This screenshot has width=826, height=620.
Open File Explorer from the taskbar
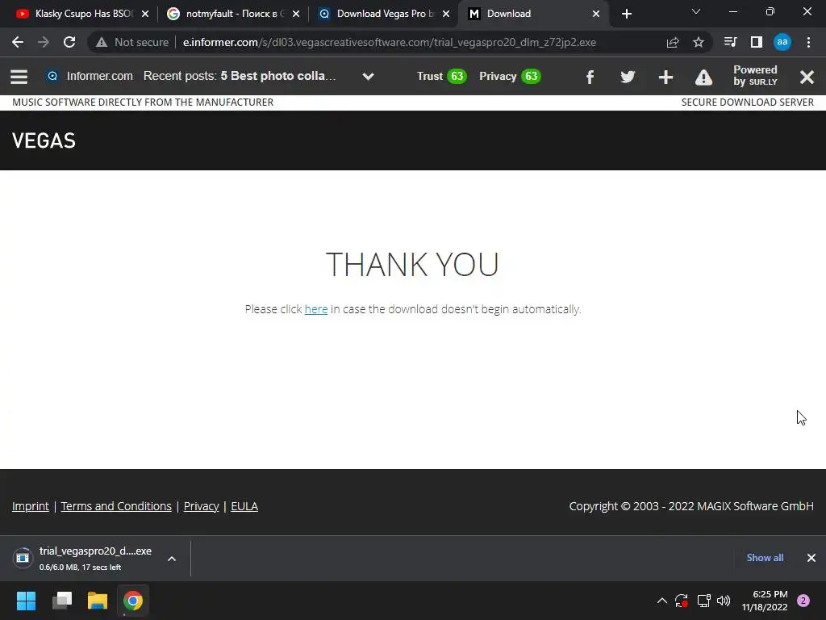click(x=98, y=601)
